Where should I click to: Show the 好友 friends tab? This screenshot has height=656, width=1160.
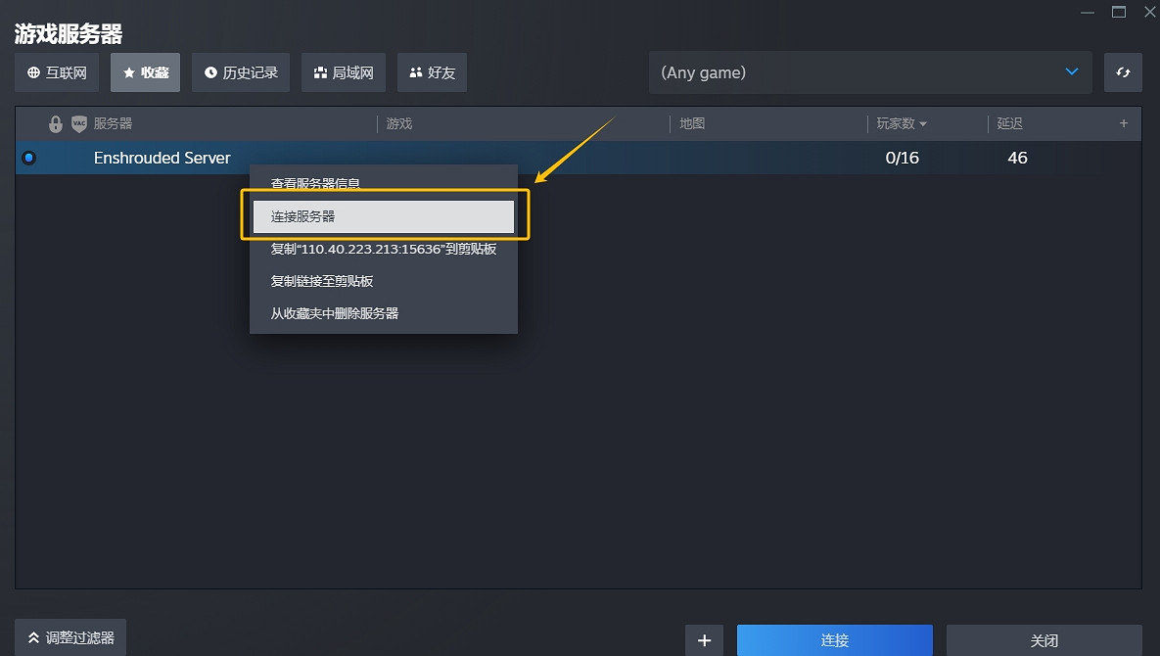click(432, 72)
